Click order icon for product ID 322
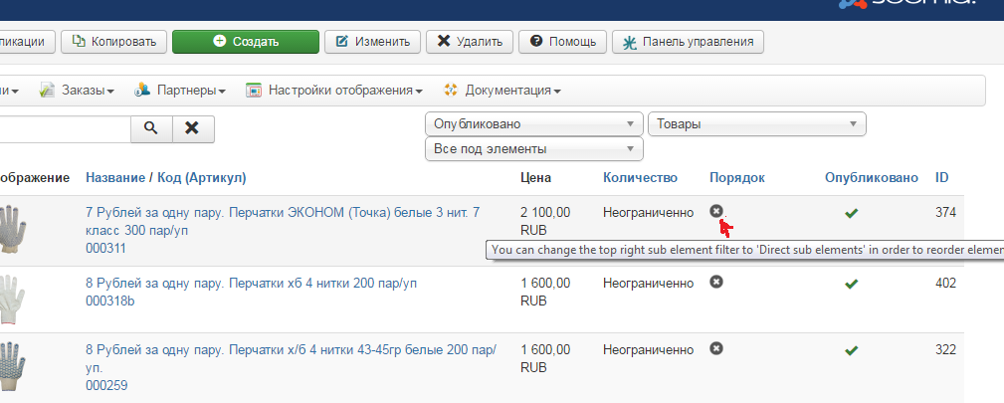The width and height of the screenshot is (1004, 403). [x=716, y=348]
